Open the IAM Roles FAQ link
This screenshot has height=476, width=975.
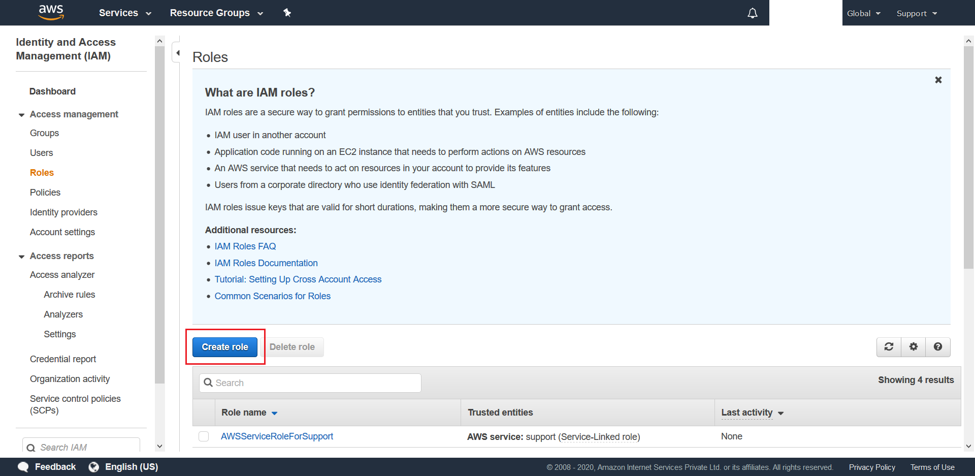point(245,246)
